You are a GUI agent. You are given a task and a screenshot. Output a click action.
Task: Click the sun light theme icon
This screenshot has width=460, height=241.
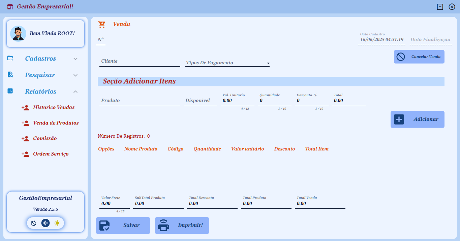click(x=57, y=223)
